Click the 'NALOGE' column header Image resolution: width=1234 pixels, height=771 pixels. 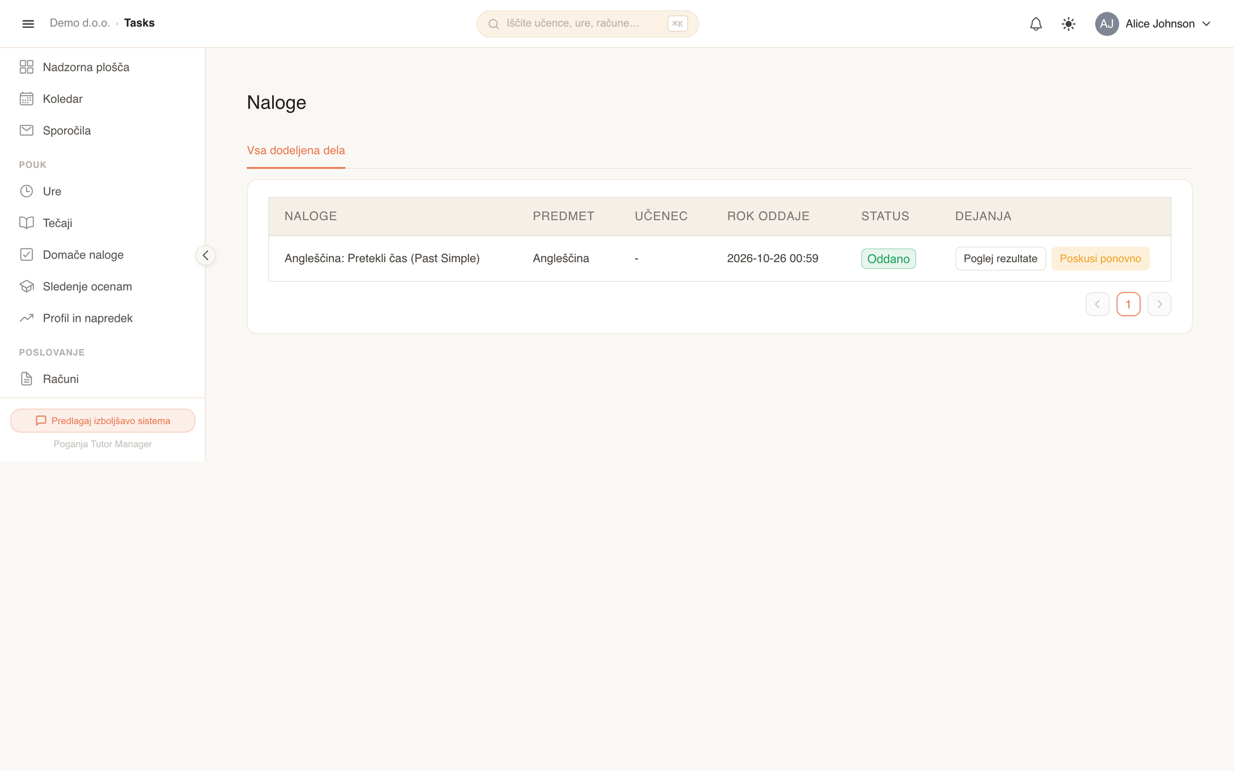click(x=310, y=216)
